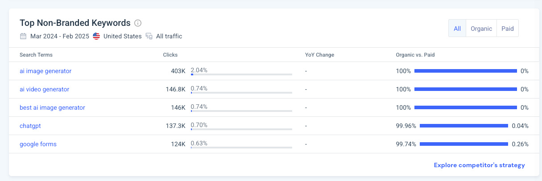
Task: Click the chatgpt organic vs paid bar
Action: click(464, 126)
